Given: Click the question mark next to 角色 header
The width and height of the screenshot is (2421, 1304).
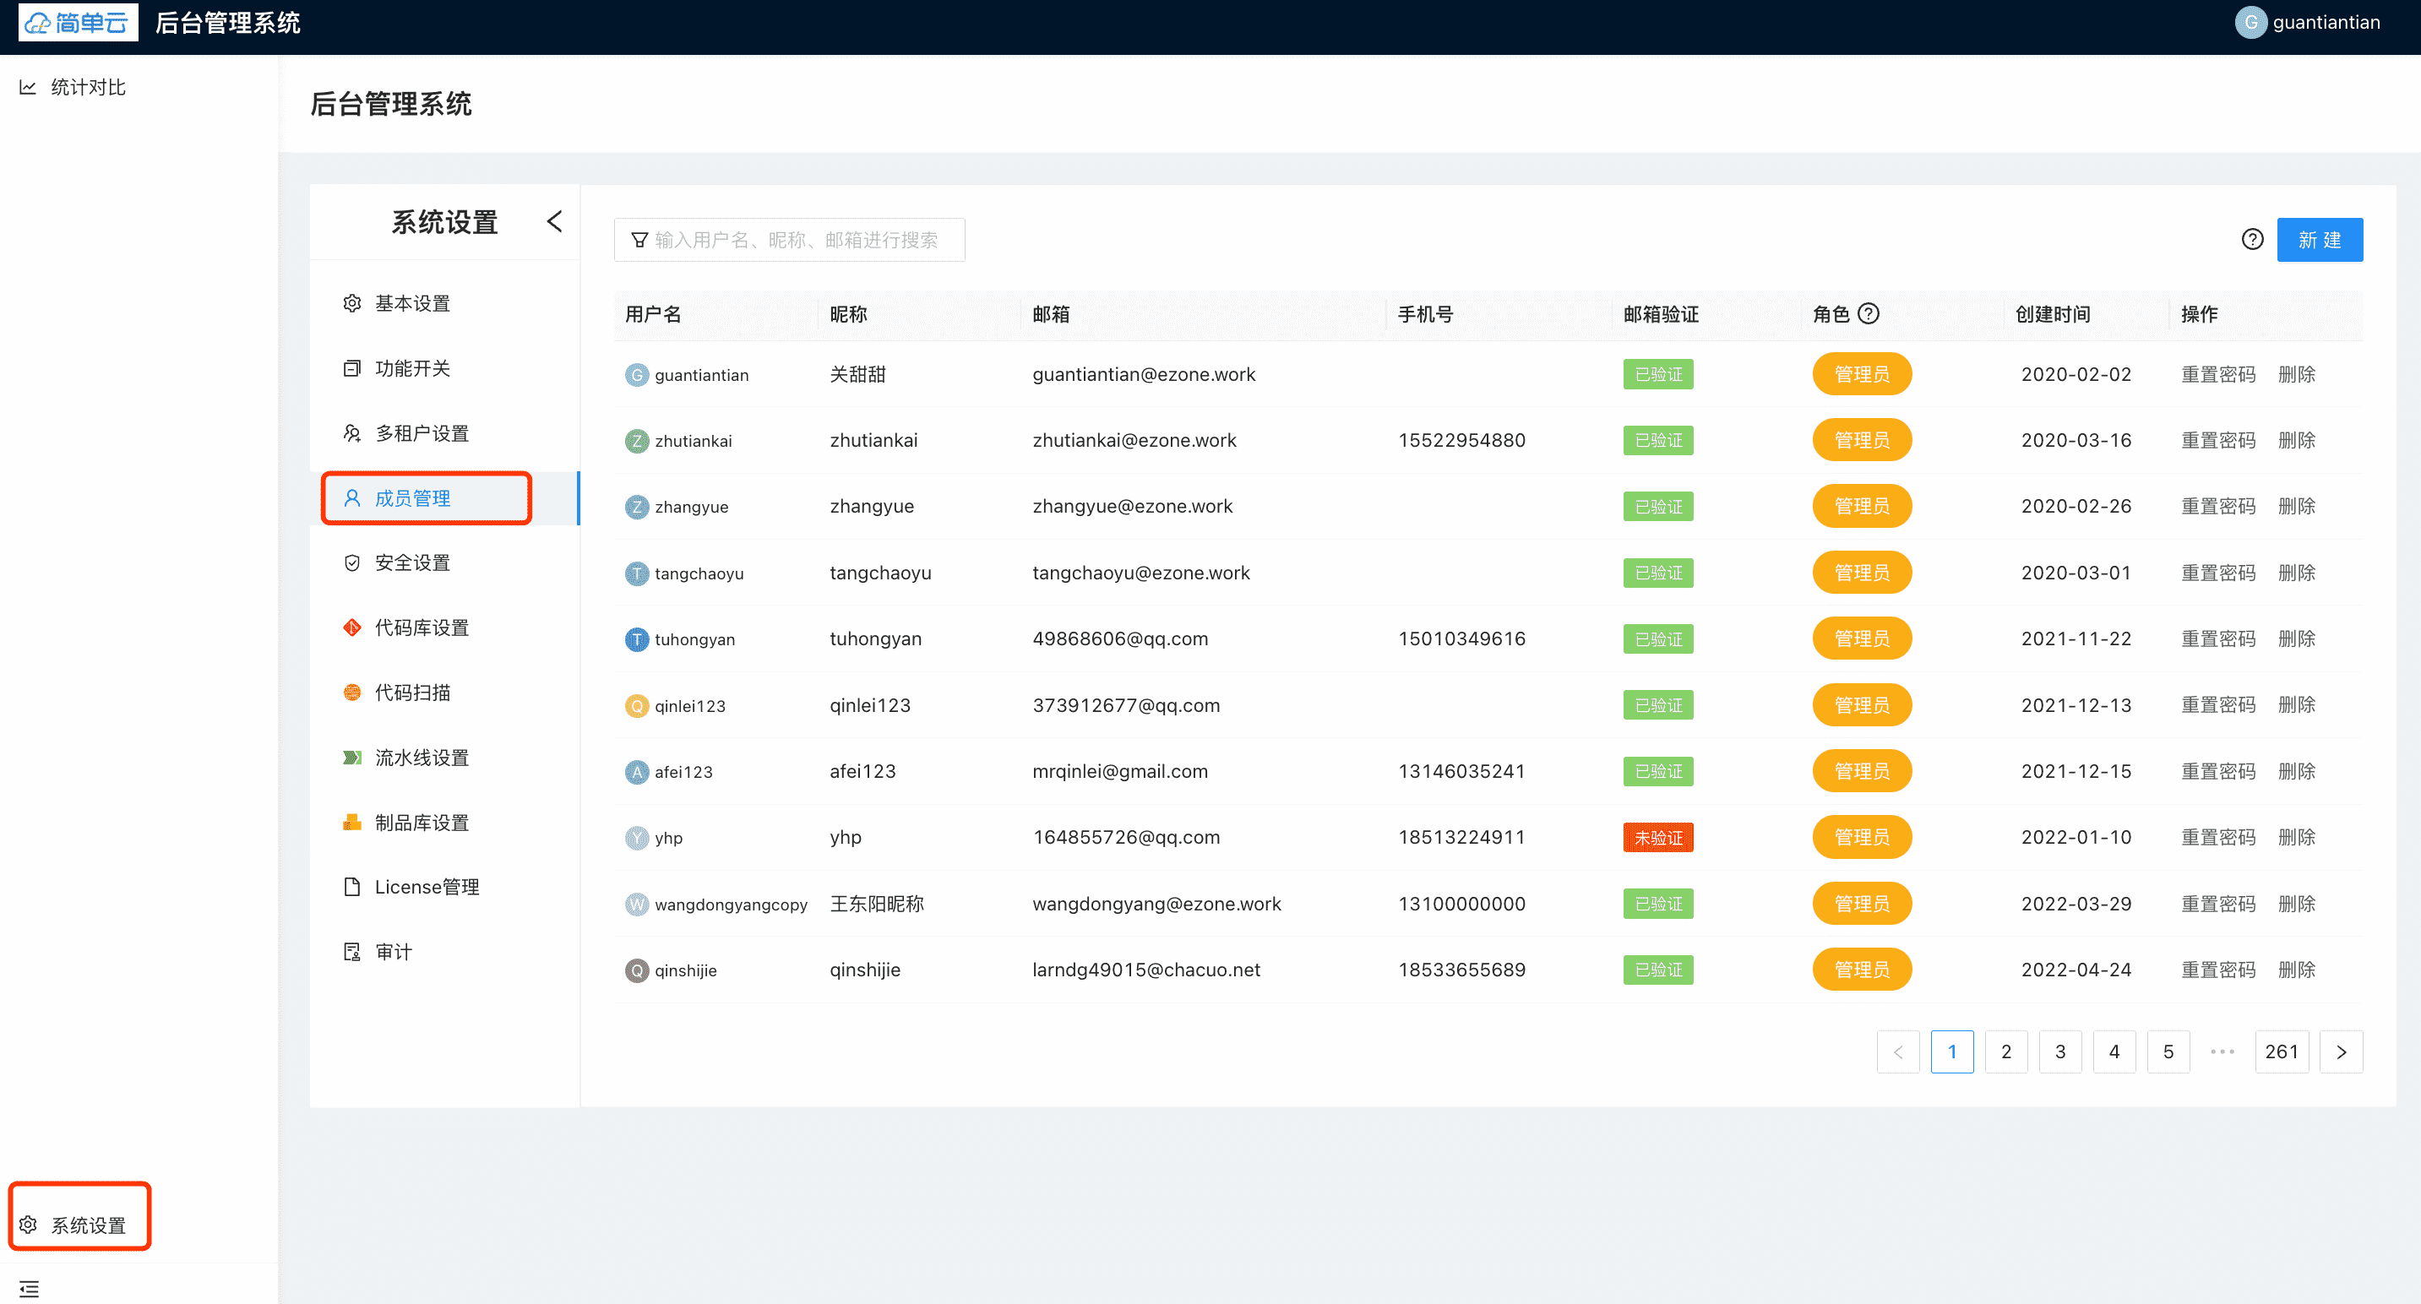Looking at the screenshot, I should coord(1869,314).
